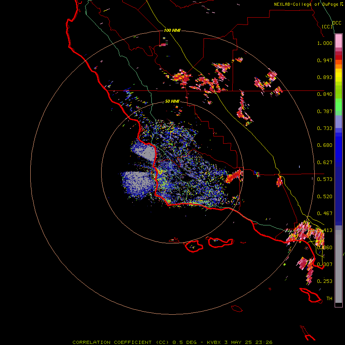Select the 100 NMI range ring label
The width and height of the screenshot is (345, 345).
tap(172, 30)
